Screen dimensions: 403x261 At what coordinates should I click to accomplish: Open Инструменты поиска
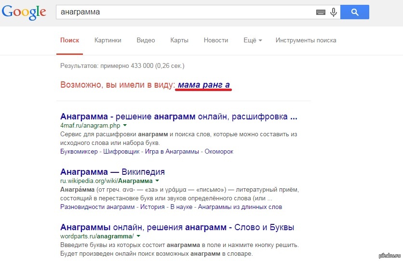[306, 40]
